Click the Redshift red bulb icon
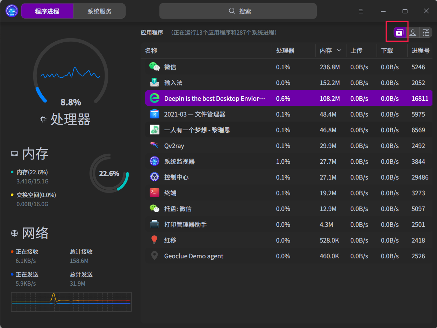 [154, 240]
